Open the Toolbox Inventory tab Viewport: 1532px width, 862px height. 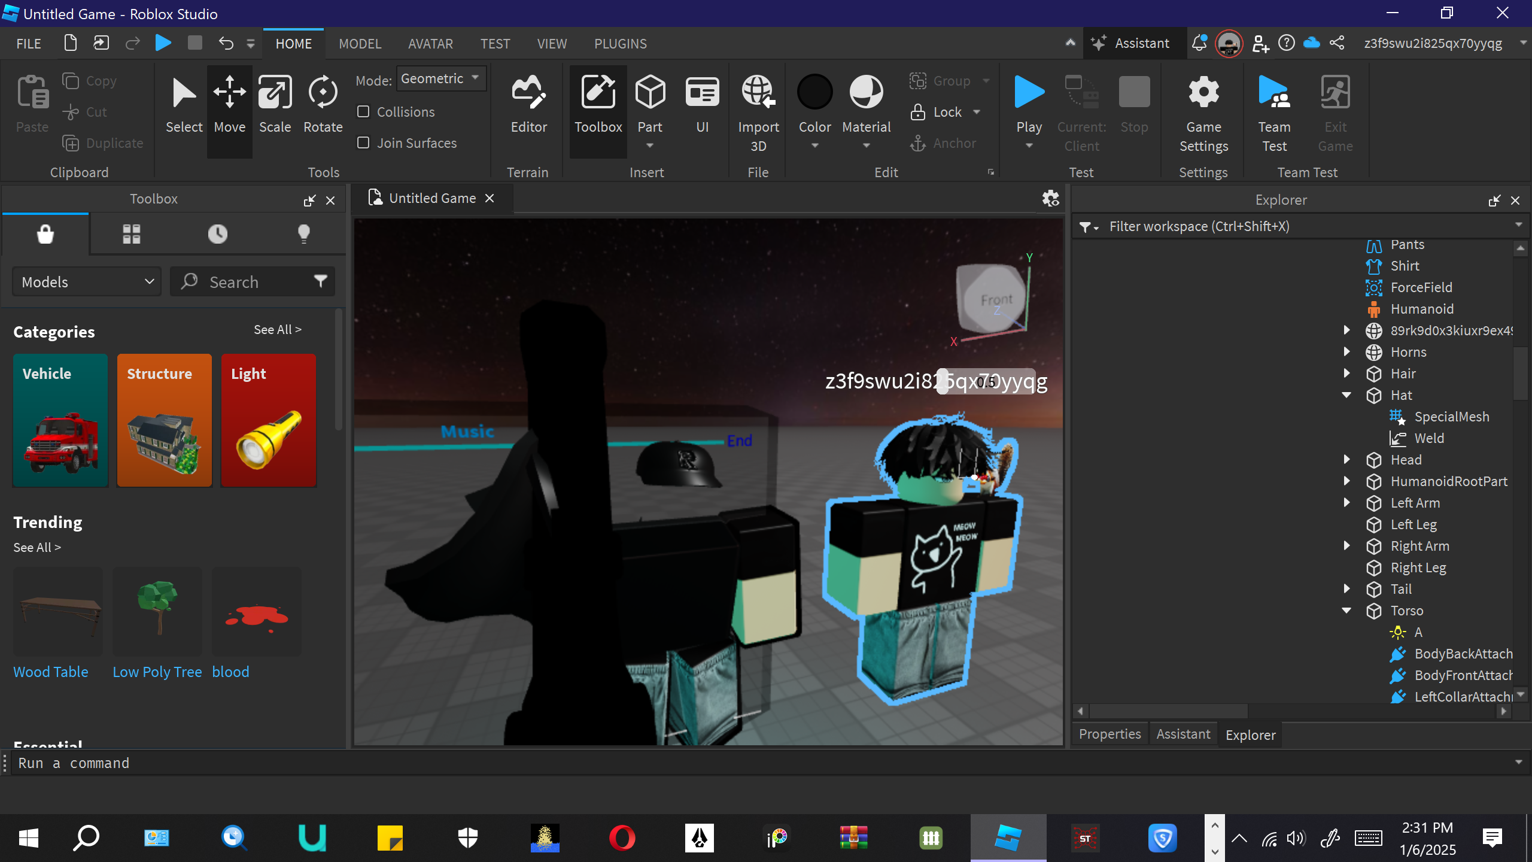[x=132, y=234]
